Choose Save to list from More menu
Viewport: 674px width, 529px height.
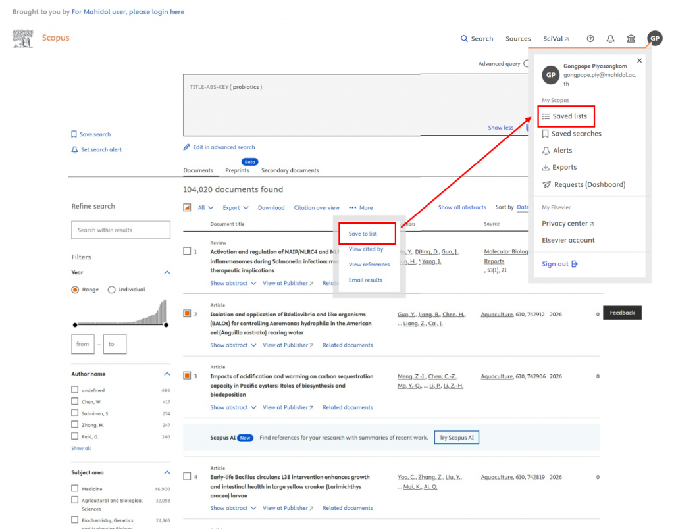[x=363, y=234]
